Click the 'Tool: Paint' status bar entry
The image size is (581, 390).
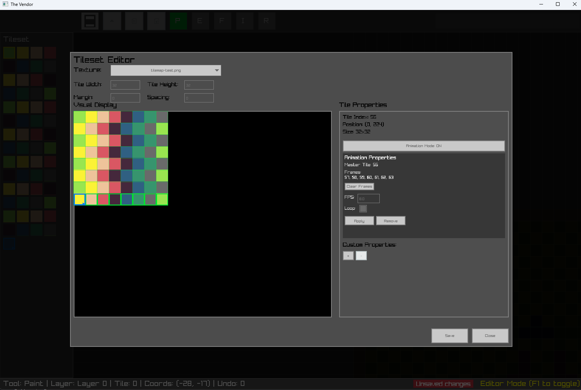coord(23,384)
